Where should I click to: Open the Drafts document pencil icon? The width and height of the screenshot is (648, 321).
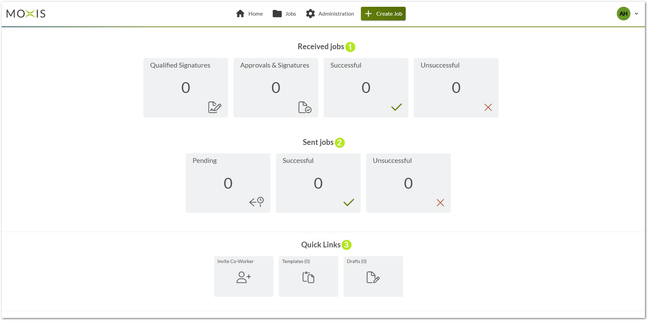coord(373,277)
